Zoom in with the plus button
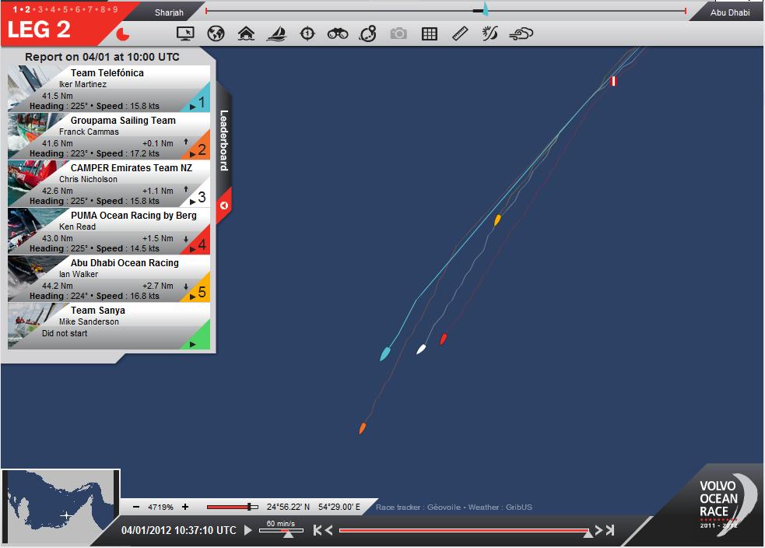 tap(185, 507)
